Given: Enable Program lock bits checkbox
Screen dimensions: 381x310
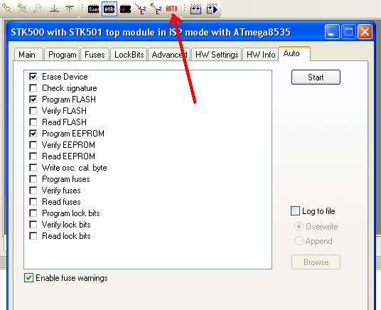Looking at the screenshot, I should click(x=33, y=213).
